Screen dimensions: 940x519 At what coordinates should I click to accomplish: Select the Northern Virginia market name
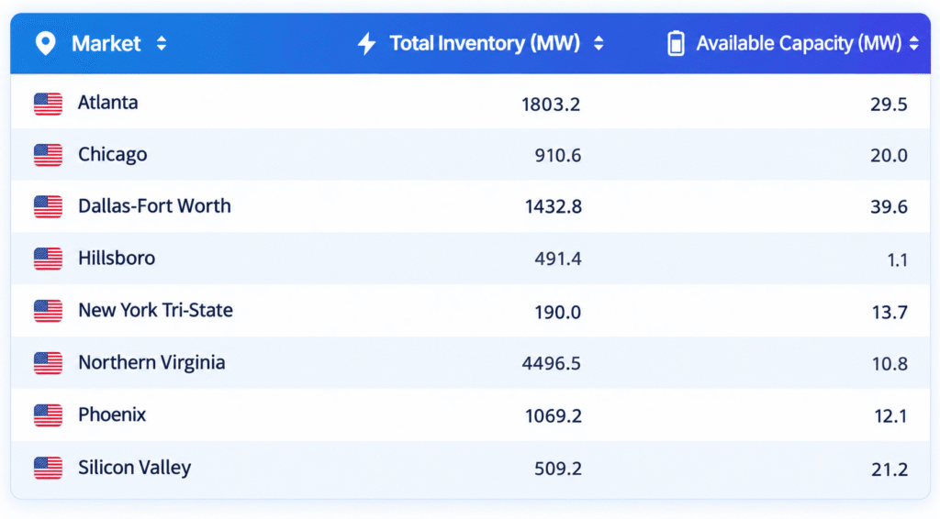[x=151, y=362]
